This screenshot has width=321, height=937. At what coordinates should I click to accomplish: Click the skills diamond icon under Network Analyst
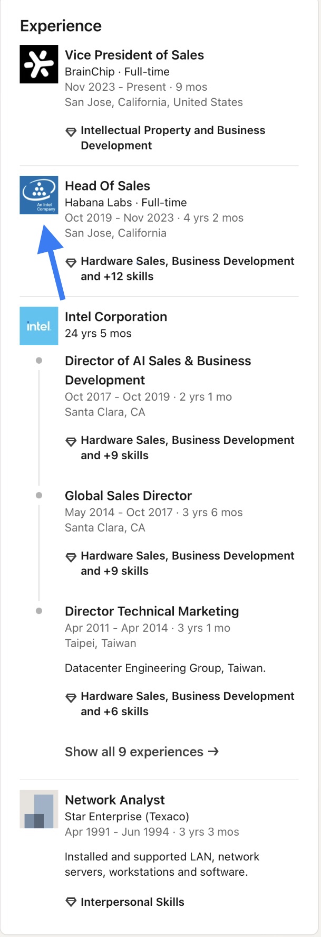pos(71,903)
